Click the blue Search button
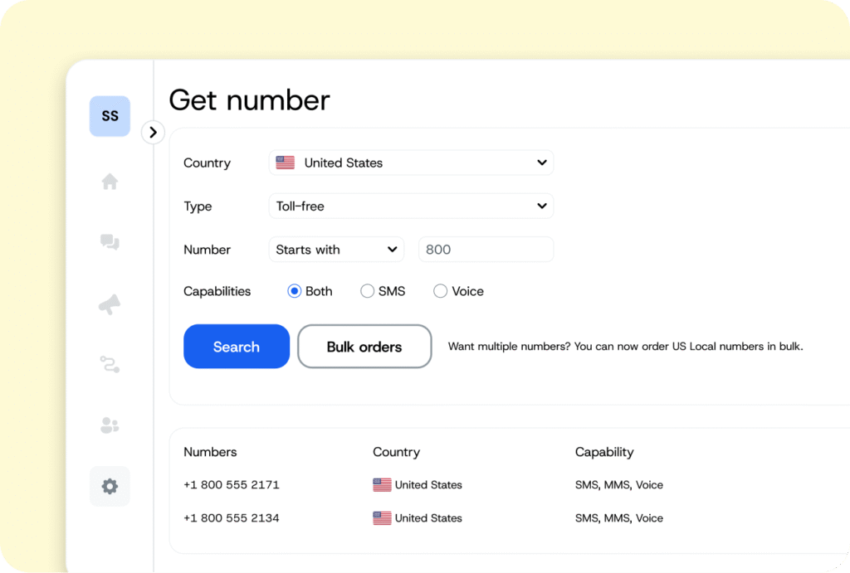850x573 pixels. 237,347
